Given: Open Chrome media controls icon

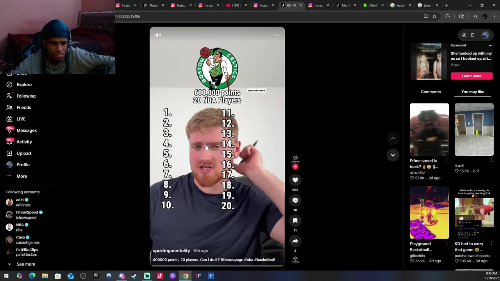Looking at the screenshot, I should coord(475,16).
